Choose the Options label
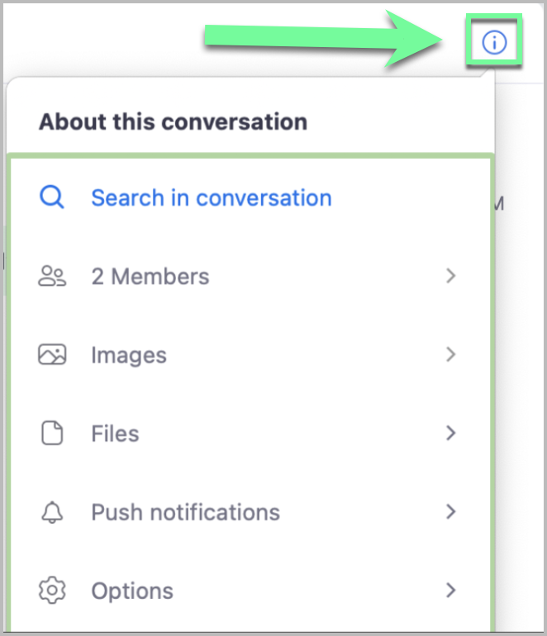547x636 pixels. [x=132, y=591]
